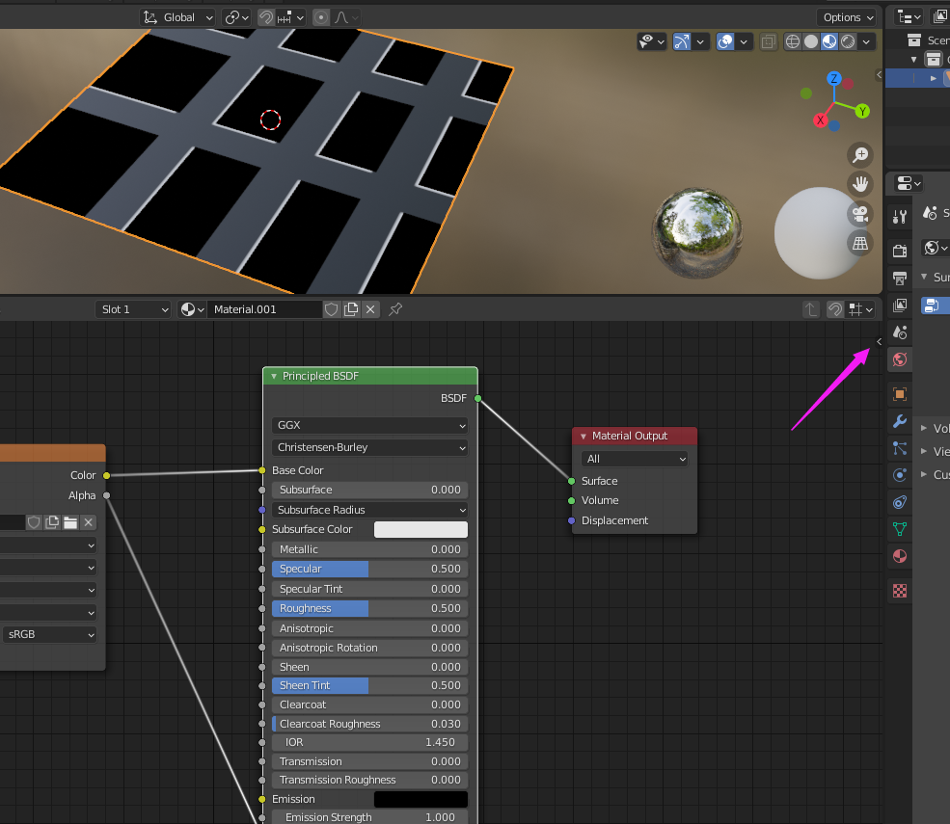
Task: Open the viewport Options dropdown
Action: click(848, 17)
